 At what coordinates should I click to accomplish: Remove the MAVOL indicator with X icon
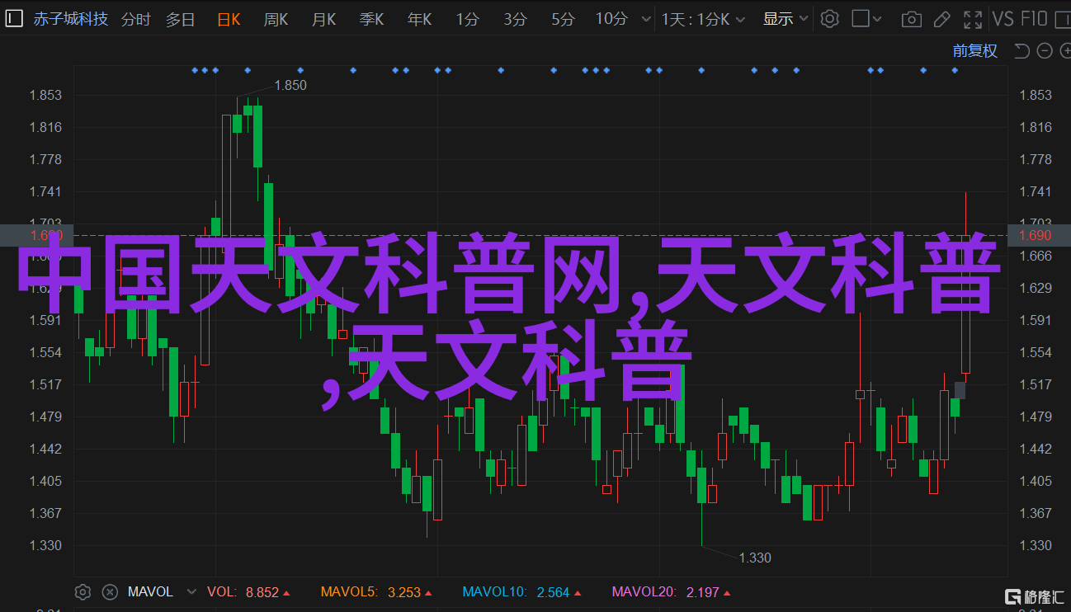110,591
